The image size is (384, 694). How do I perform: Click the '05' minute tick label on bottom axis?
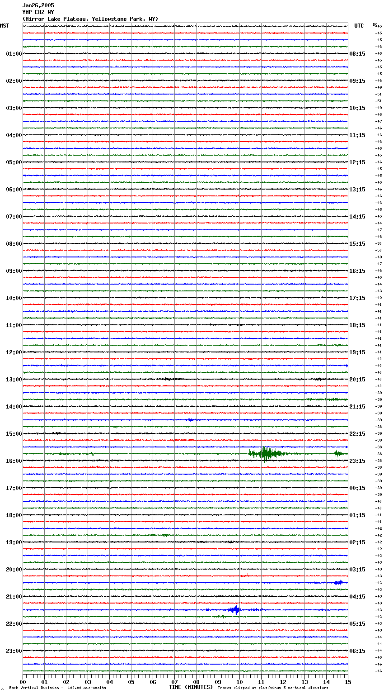click(131, 682)
